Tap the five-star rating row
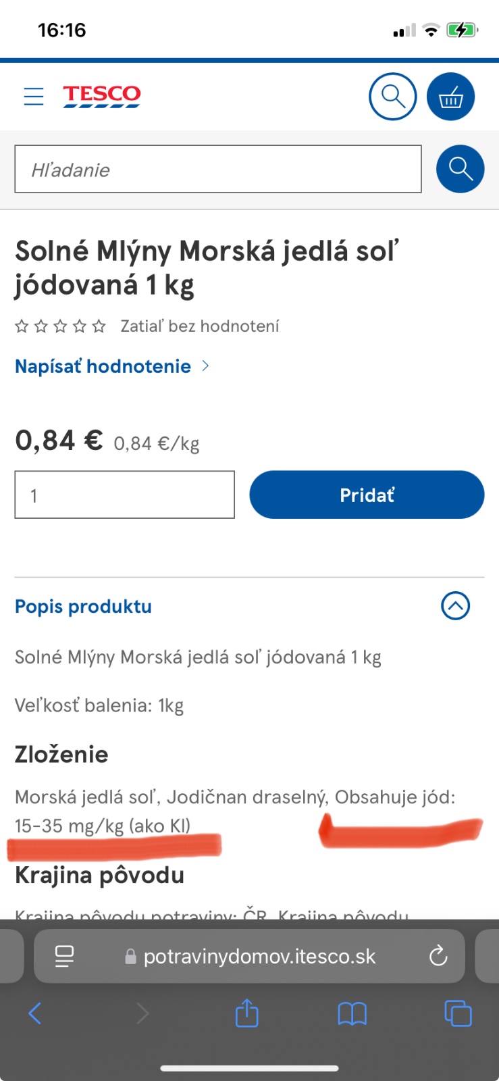The height and width of the screenshot is (1081, 499). point(61,327)
